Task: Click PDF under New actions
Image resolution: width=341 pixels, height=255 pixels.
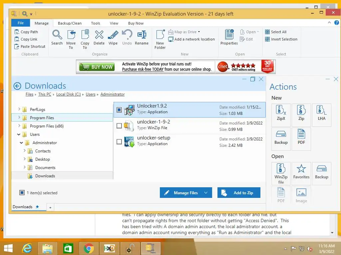Action: [x=301, y=139]
